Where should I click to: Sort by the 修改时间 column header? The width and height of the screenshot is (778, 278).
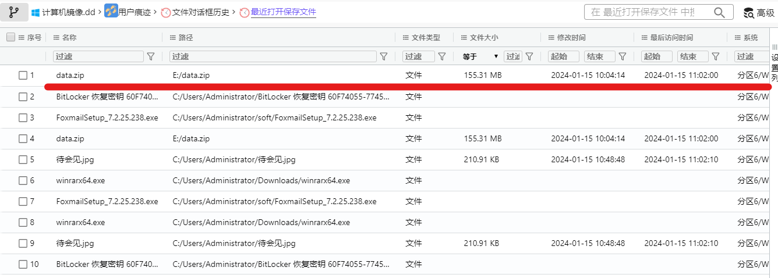[571, 38]
